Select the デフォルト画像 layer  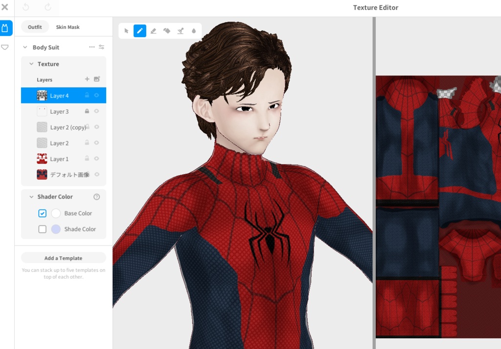coord(64,174)
